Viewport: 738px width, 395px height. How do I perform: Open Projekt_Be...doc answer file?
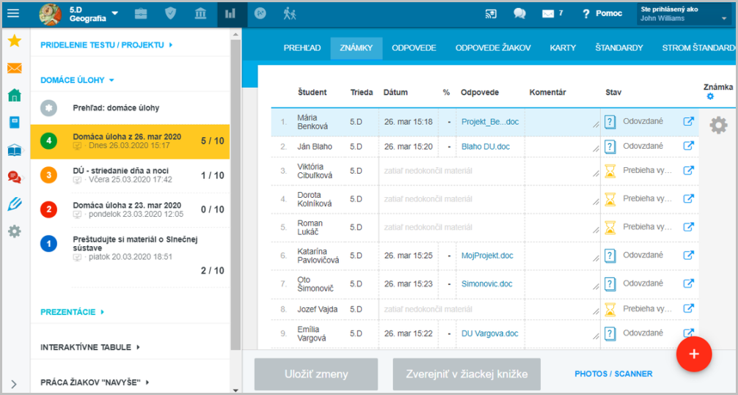490,122
